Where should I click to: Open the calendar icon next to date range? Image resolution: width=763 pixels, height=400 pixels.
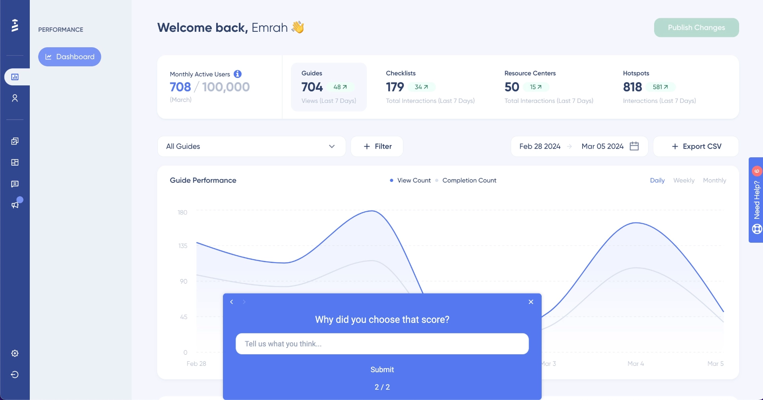click(634, 146)
